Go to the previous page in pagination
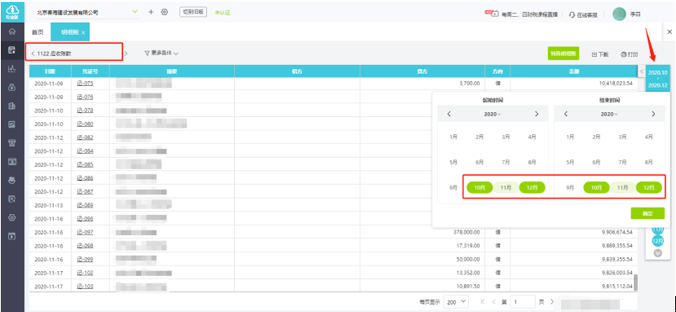The image size is (676, 312). [494, 302]
